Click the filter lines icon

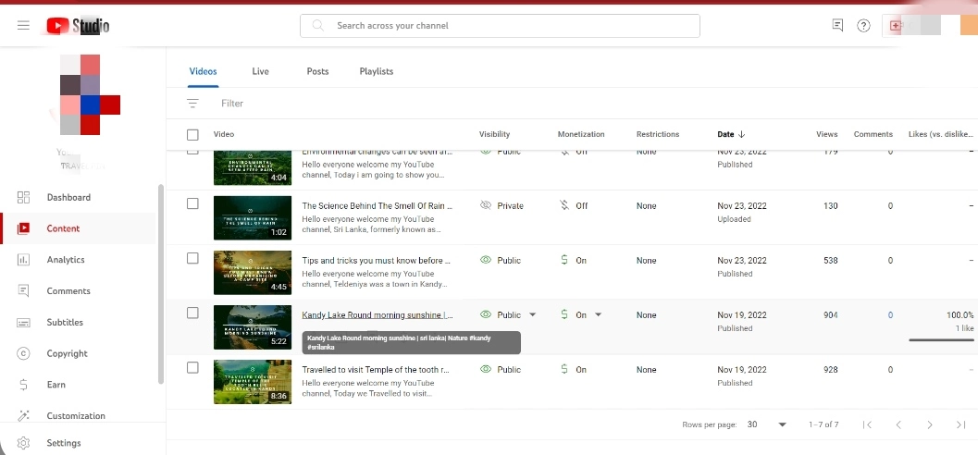coord(192,104)
